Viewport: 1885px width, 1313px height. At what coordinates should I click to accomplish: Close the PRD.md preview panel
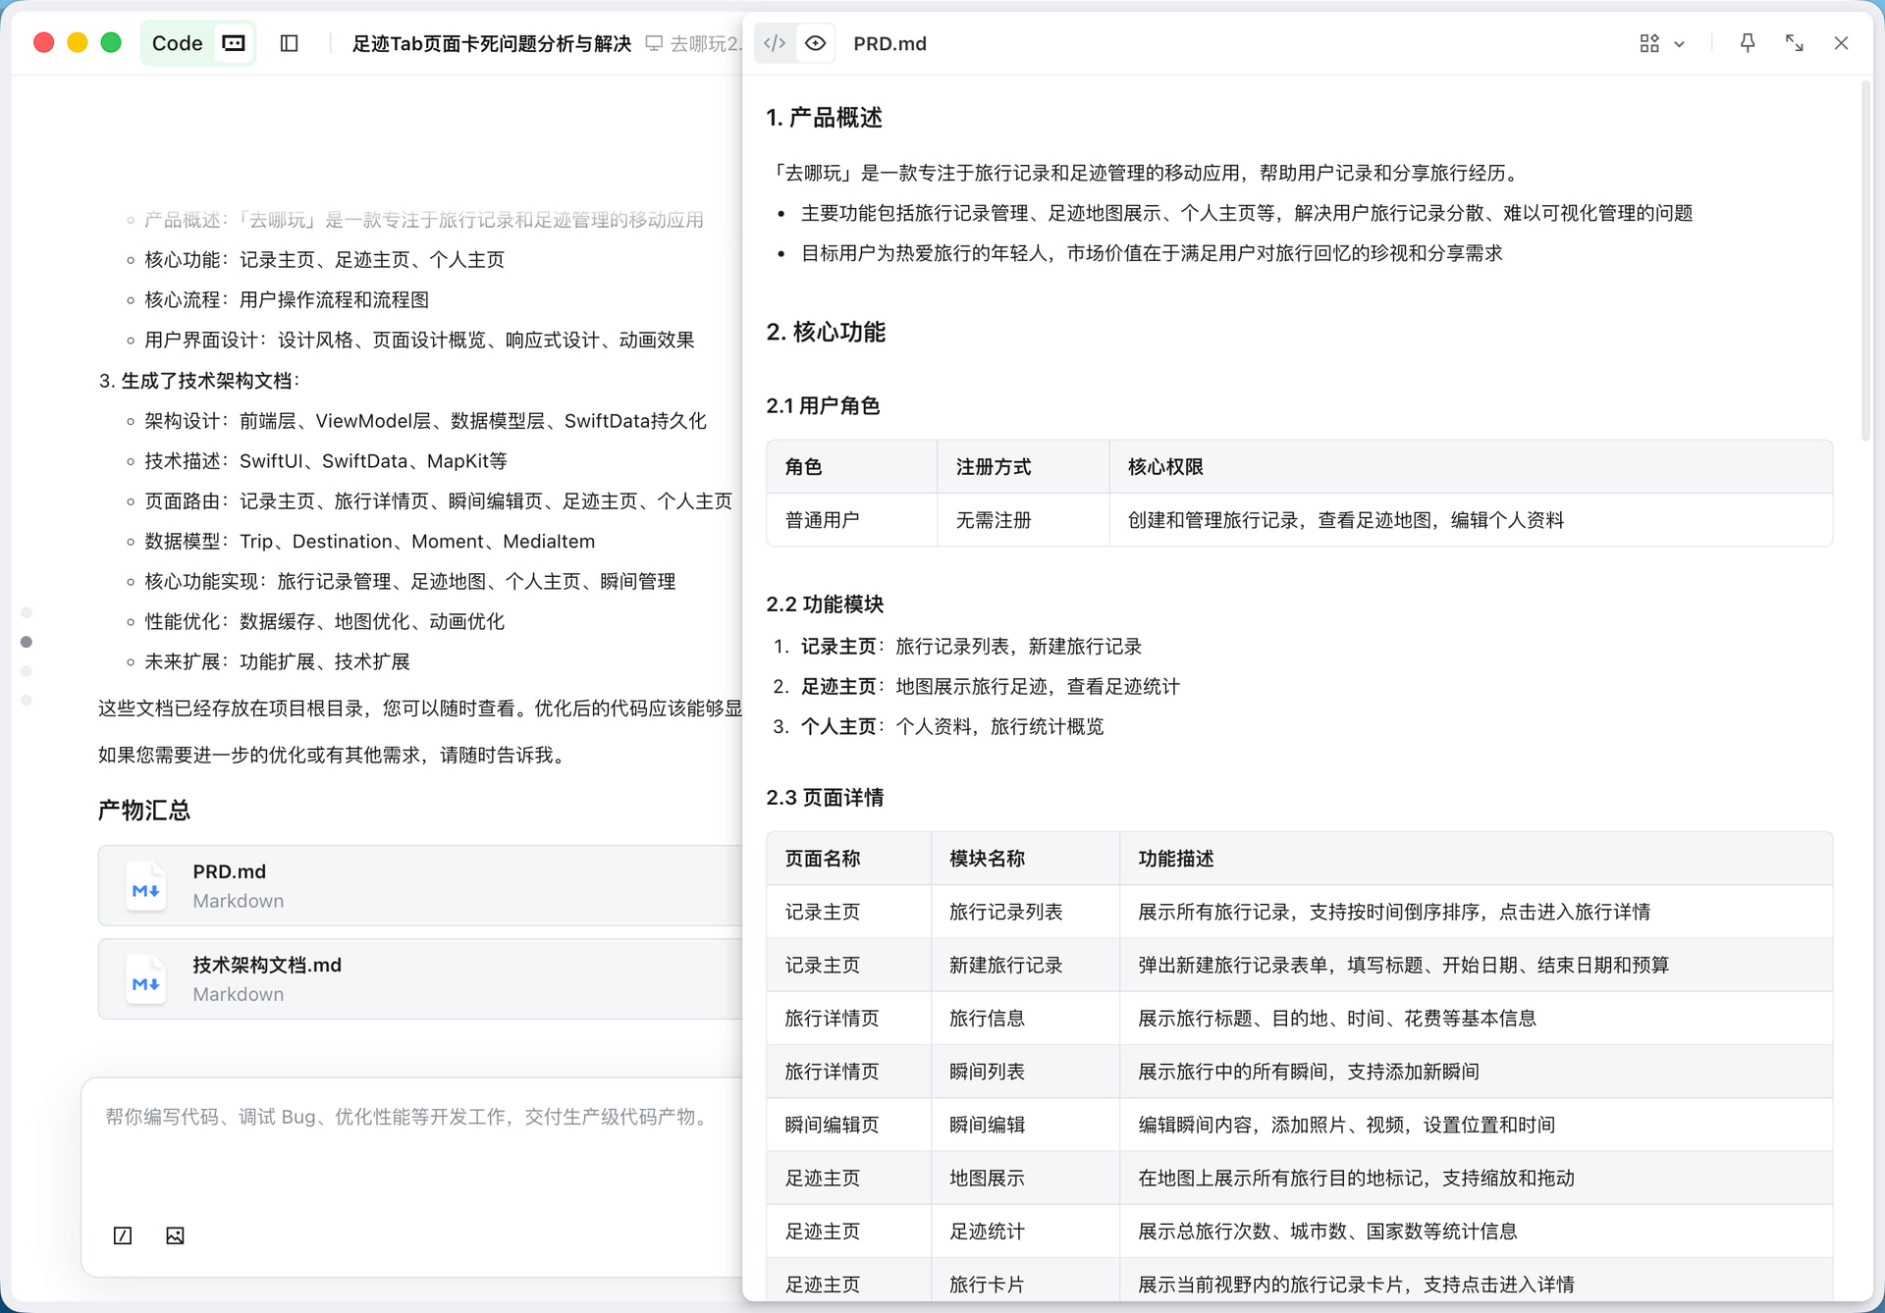click(x=1841, y=43)
